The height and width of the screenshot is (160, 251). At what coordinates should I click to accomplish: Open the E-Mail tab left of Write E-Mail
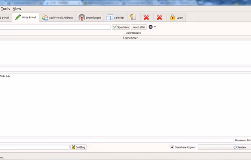point(6,17)
